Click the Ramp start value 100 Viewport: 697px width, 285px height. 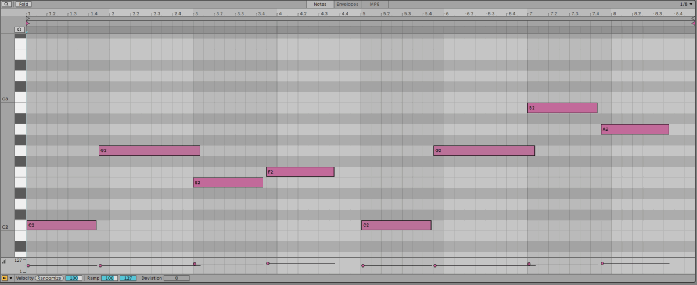coord(109,278)
